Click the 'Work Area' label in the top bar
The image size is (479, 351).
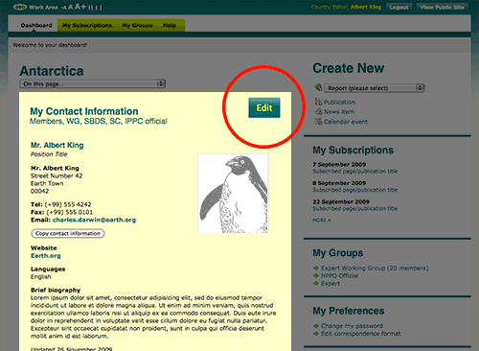coord(43,7)
